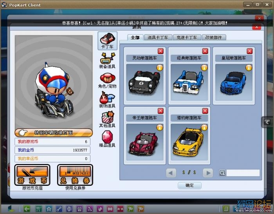
Task: Open the wrench tools icon in the bottom bar
Action: click(x=59, y=209)
